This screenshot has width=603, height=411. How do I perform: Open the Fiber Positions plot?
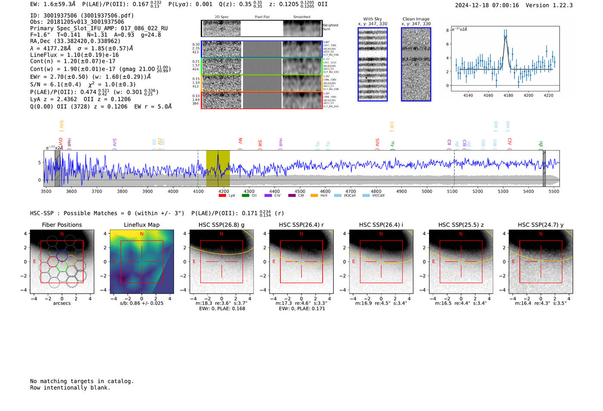coord(62,261)
